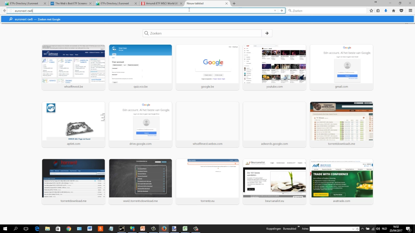
Task: Click the taskbar Adres input field
Action: (331, 229)
